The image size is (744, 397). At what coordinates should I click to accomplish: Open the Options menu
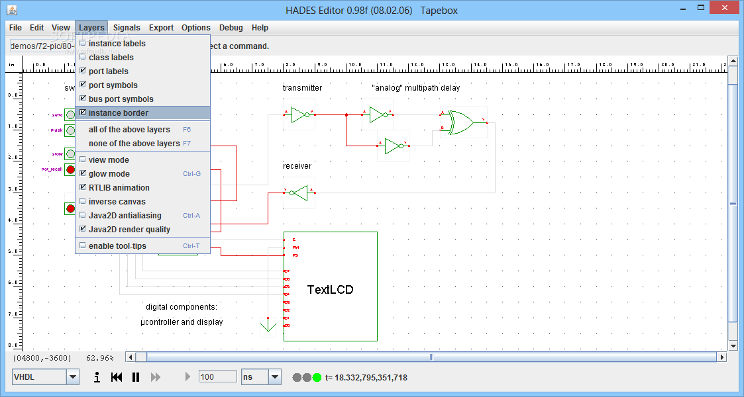(195, 28)
